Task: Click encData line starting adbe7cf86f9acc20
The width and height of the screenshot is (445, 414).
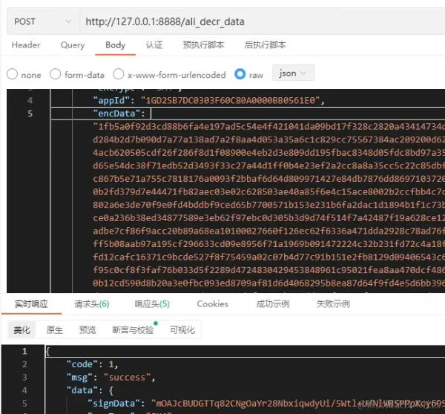Action: click(268, 231)
